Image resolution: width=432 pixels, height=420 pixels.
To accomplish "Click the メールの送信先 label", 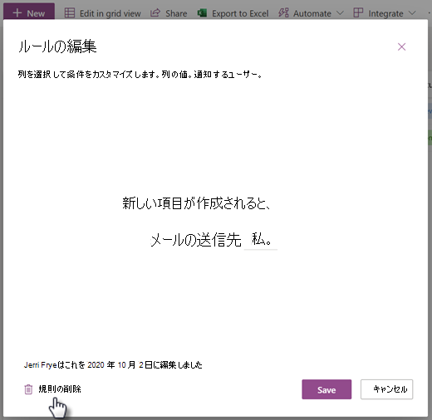I will (196, 240).
